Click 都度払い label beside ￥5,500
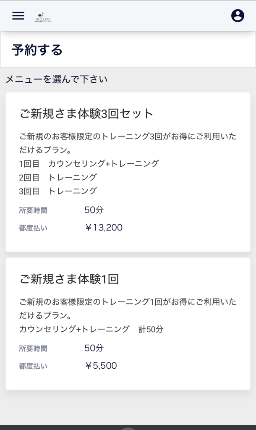The height and width of the screenshot is (430, 256). [33, 366]
